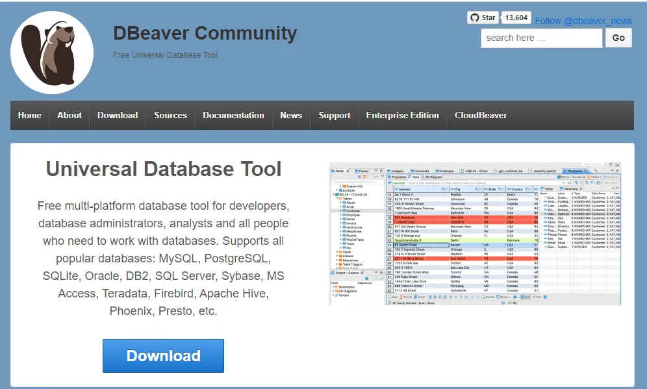
Task: Open the DBeaver application screenshot thumbnail
Action: (476, 234)
